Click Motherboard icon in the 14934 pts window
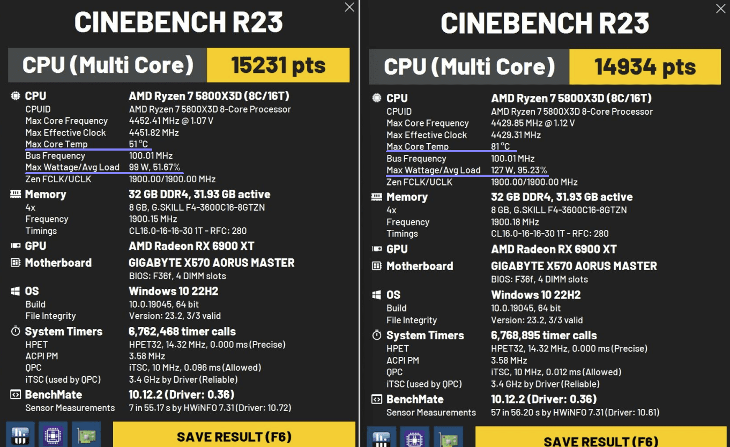Screen dimensions: 730x447 click(377, 266)
